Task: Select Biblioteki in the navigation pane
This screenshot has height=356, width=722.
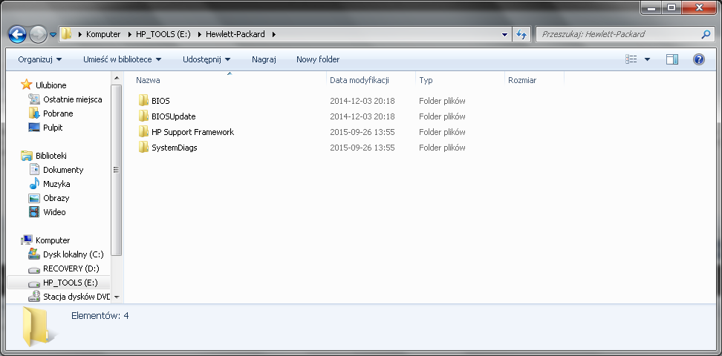Action: [x=51, y=156]
